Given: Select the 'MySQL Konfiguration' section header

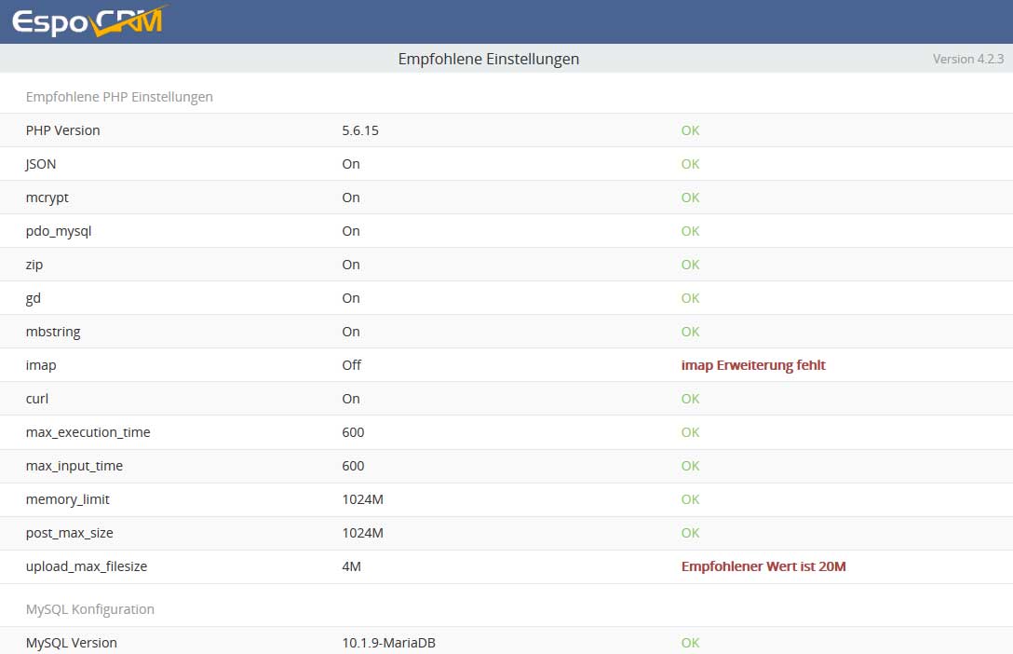Looking at the screenshot, I should (x=91, y=608).
